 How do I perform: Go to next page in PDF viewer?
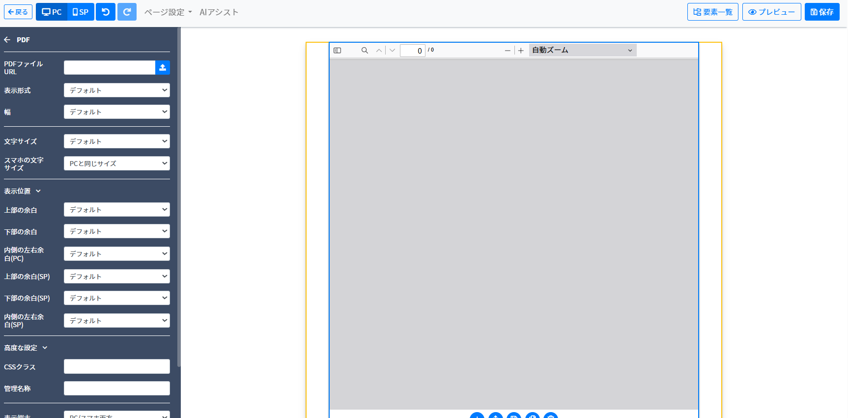coord(392,51)
